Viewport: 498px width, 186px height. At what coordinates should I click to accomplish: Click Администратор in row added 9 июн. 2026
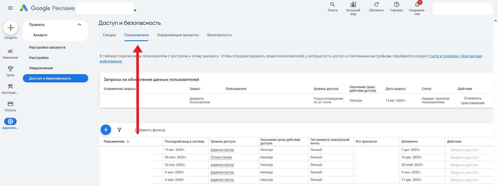tap(222, 172)
